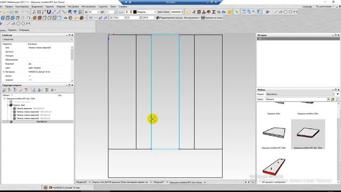The image size is (341, 192).
Task: Click the document page icon in the structure toolbar
Action: pos(33,90)
